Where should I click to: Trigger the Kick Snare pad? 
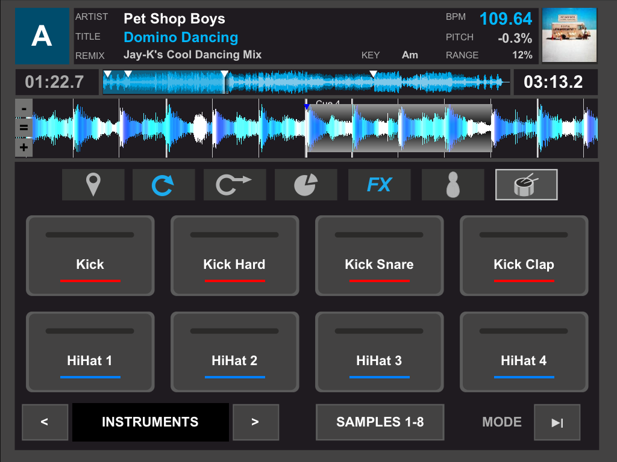tap(379, 256)
